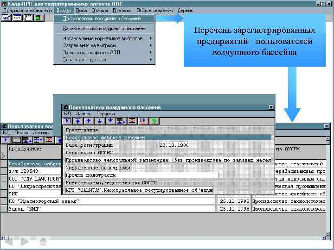Open БД menu in front dialog

[x=67, y=113]
